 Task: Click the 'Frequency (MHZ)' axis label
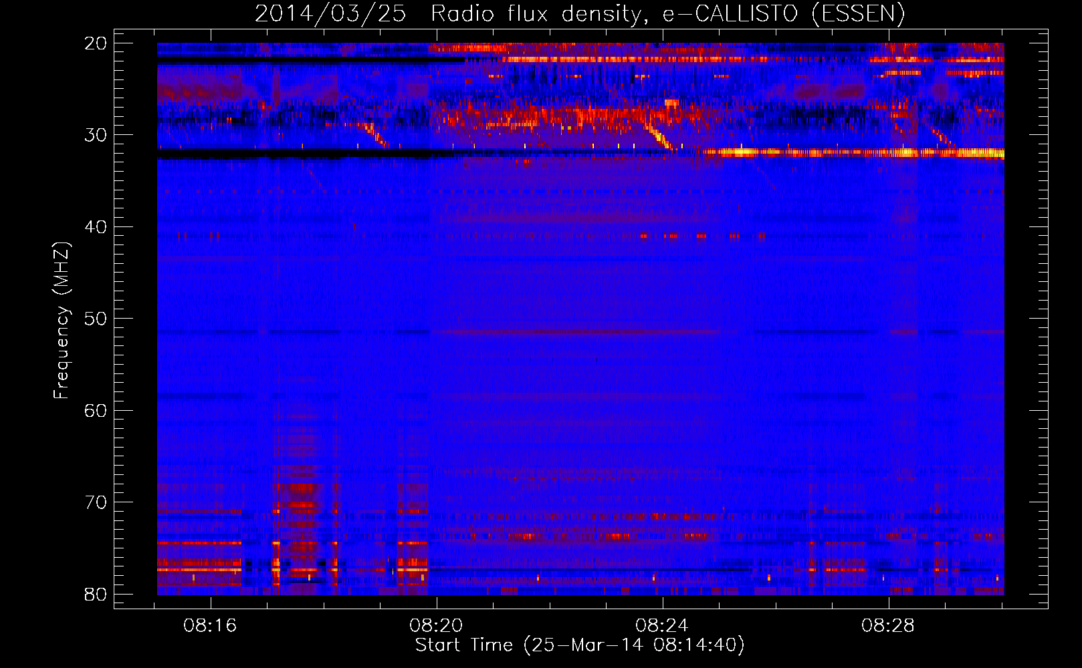(62, 321)
